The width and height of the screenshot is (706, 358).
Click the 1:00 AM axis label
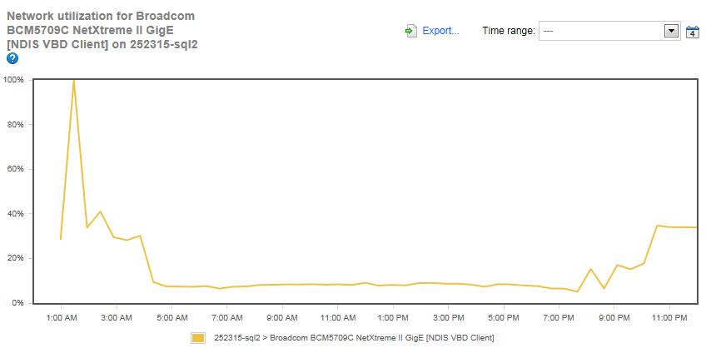point(61,317)
